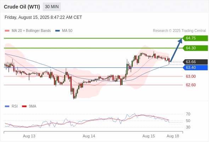Click the Aug 15 date axis label
The height and width of the screenshot is (142, 209).
point(149,136)
